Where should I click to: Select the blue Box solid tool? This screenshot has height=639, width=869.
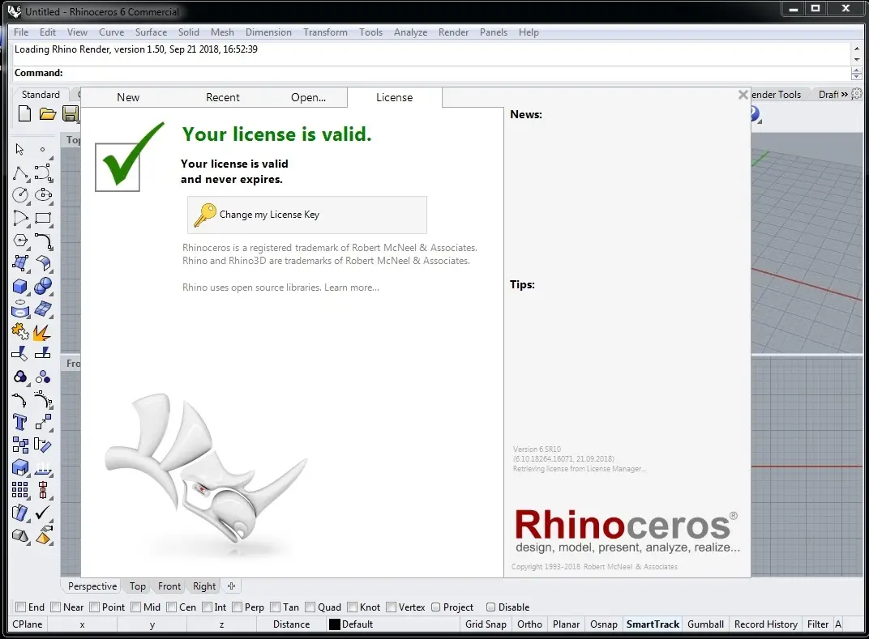coord(20,286)
